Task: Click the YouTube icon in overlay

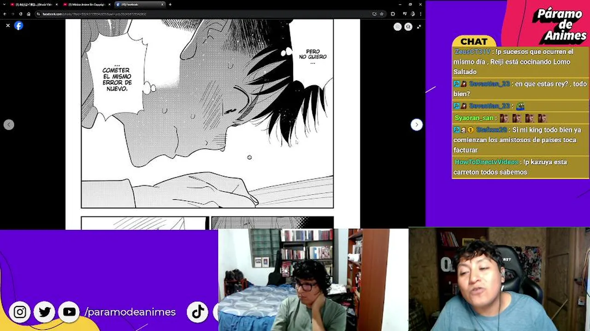Action: (x=69, y=312)
